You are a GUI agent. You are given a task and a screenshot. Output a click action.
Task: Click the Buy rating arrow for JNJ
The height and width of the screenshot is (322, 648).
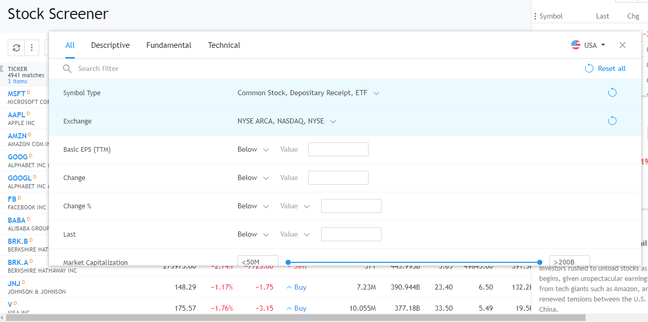point(289,287)
